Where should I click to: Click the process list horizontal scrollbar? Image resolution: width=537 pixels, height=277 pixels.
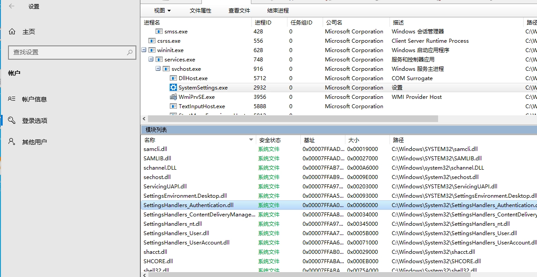[x=293, y=119]
